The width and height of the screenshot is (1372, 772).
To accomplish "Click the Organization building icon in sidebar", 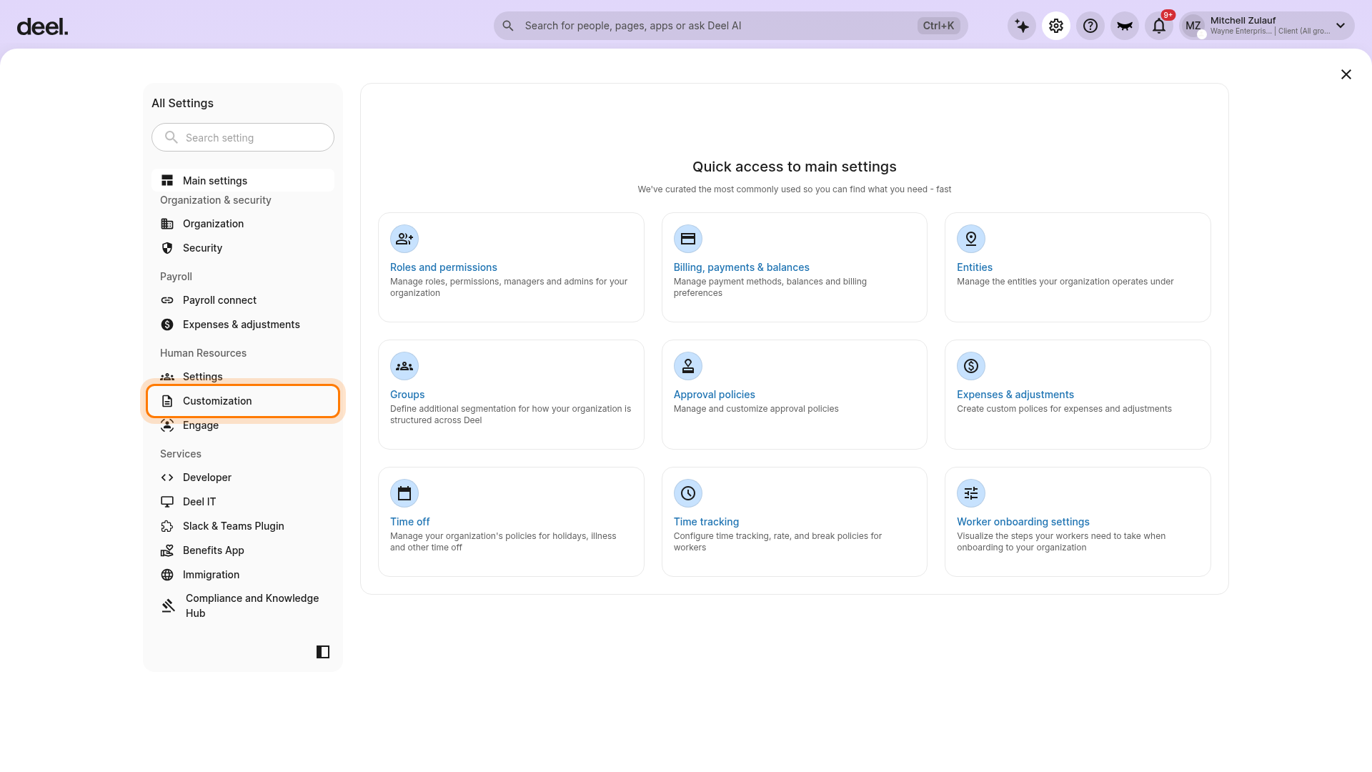I will [167, 224].
